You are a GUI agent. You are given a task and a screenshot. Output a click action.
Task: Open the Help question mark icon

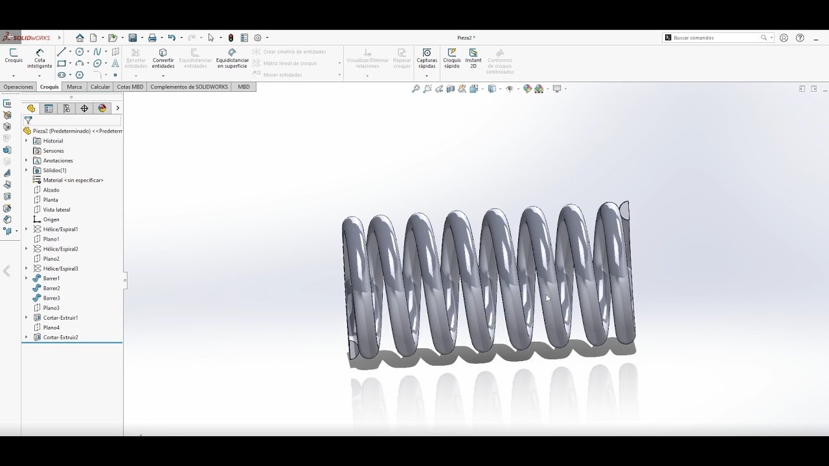pyautogui.click(x=800, y=38)
